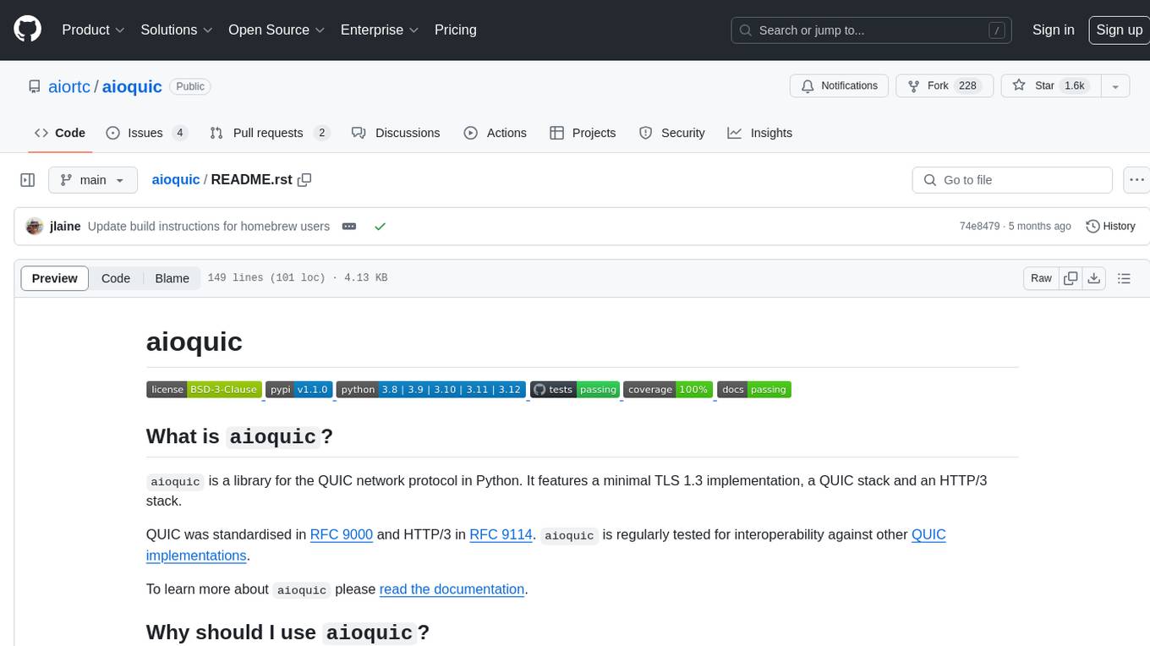Expand the file tree side panel
Image resolution: width=1150 pixels, height=646 pixels.
(28, 180)
